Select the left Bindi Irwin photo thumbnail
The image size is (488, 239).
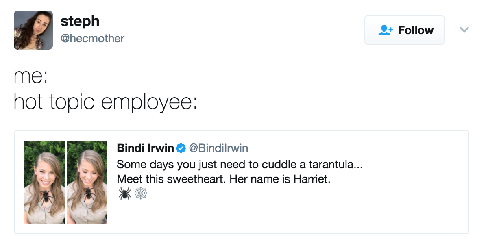tap(45, 182)
